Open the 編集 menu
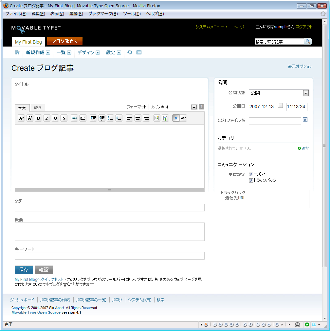The height and width of the screenshot is (331, 330). [x=38, y=14]
